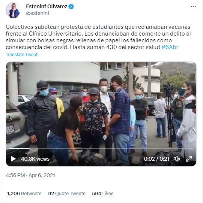View the 92 Quote Tweets list

pyautogui.click(x=67, y=193)
